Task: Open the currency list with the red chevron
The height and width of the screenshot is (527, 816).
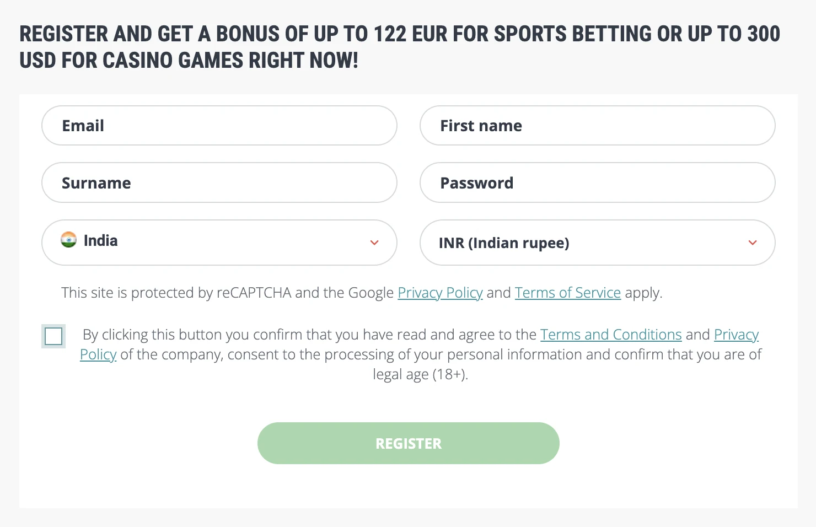Action: pyautogui.click(x=753, y=243)
